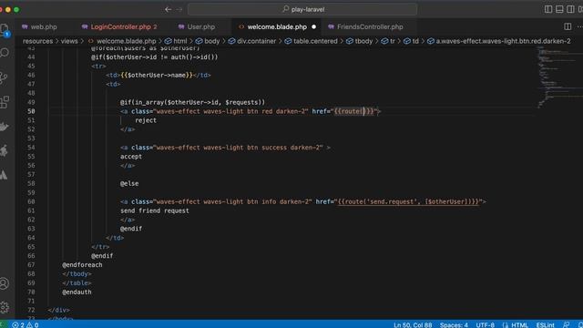This screenshot has width=583, height=328.
Task: Select the welcome.blade.php tab
Action: tap(277, 26)
